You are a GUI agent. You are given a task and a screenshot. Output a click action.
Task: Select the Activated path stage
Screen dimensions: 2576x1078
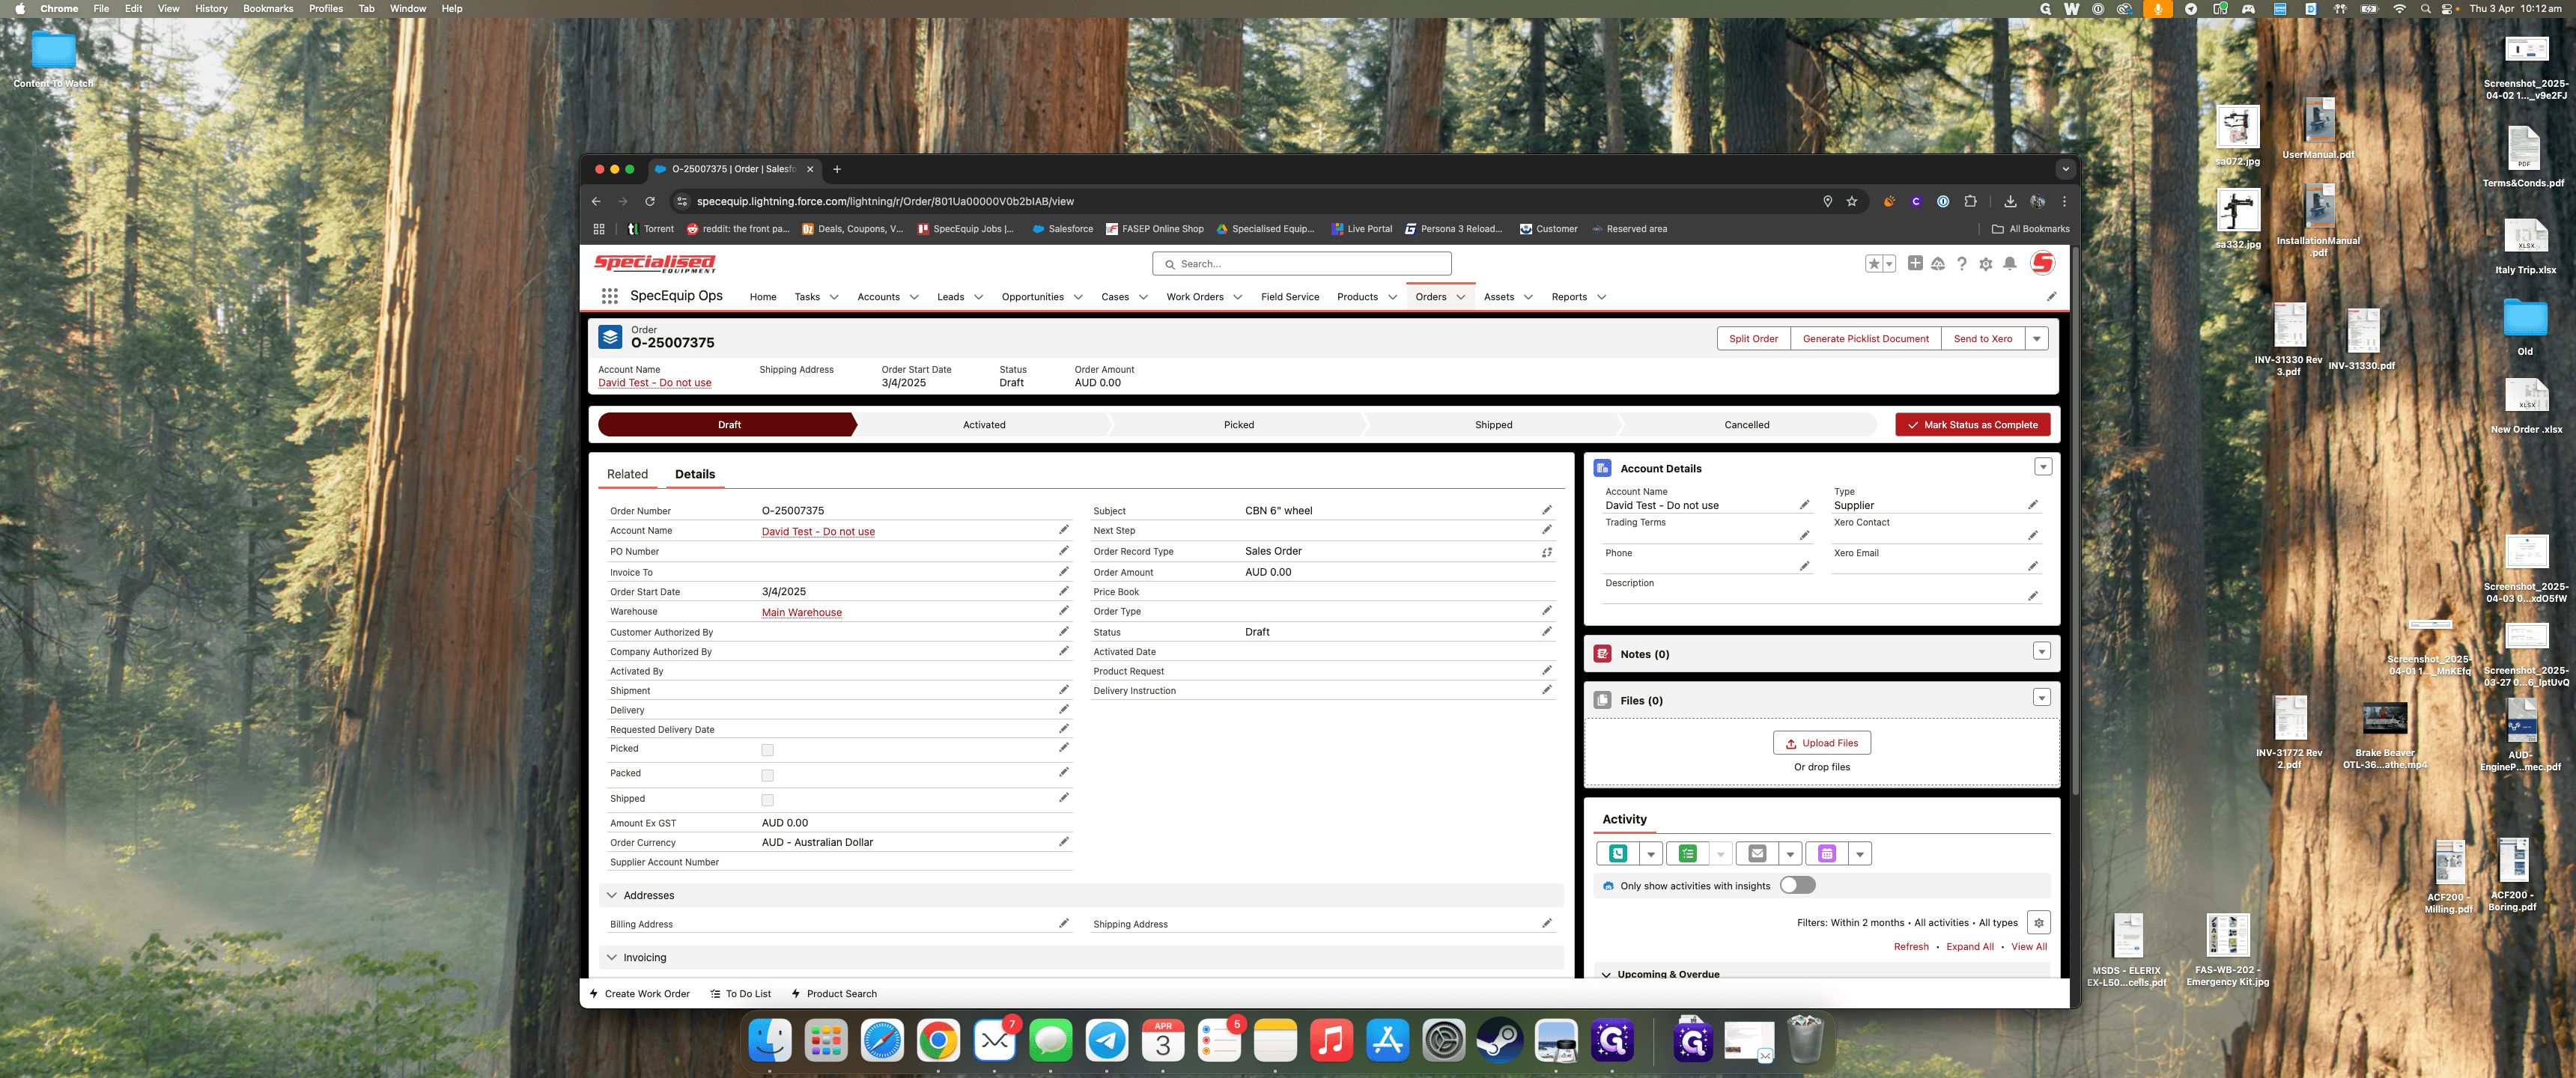pyautogui.click(x=984, y=425)
